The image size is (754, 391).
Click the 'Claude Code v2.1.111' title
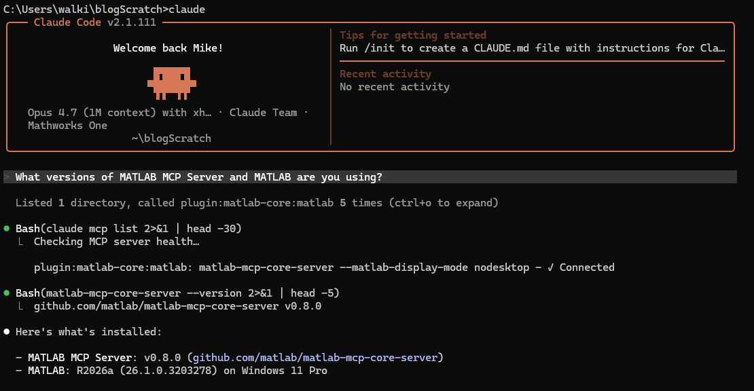[95, 22]
